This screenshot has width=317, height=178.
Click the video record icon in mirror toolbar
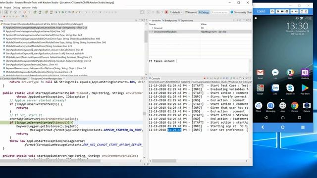(282, 11)
